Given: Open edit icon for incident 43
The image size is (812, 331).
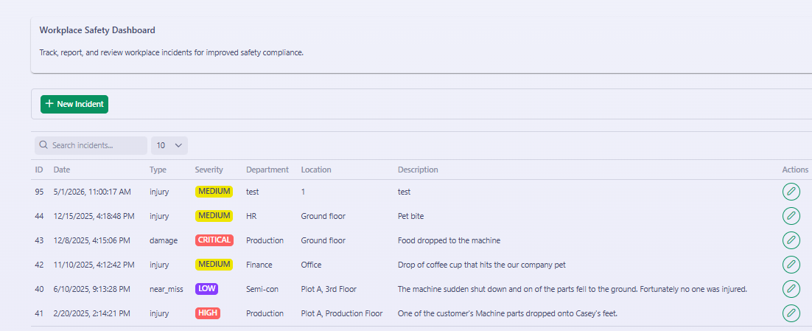Looking at the screenshot, I should click(791, 240).
